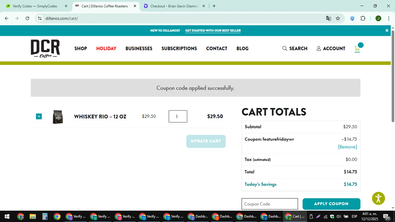Open the SUBSCRIPTIONS menu item
The width and height of the screenshot is (395, 222).
(x=179, y=48)
